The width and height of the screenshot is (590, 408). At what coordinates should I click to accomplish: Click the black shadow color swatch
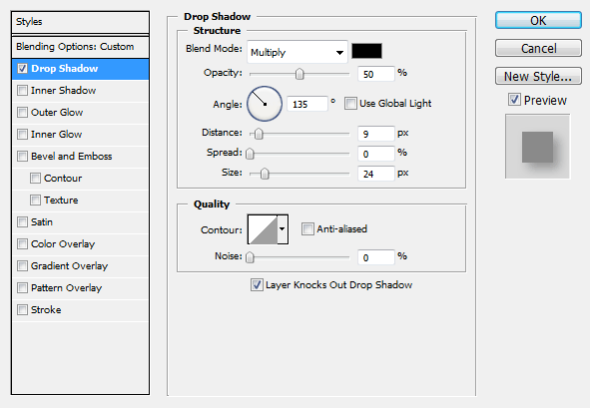[x=366, y=51]
